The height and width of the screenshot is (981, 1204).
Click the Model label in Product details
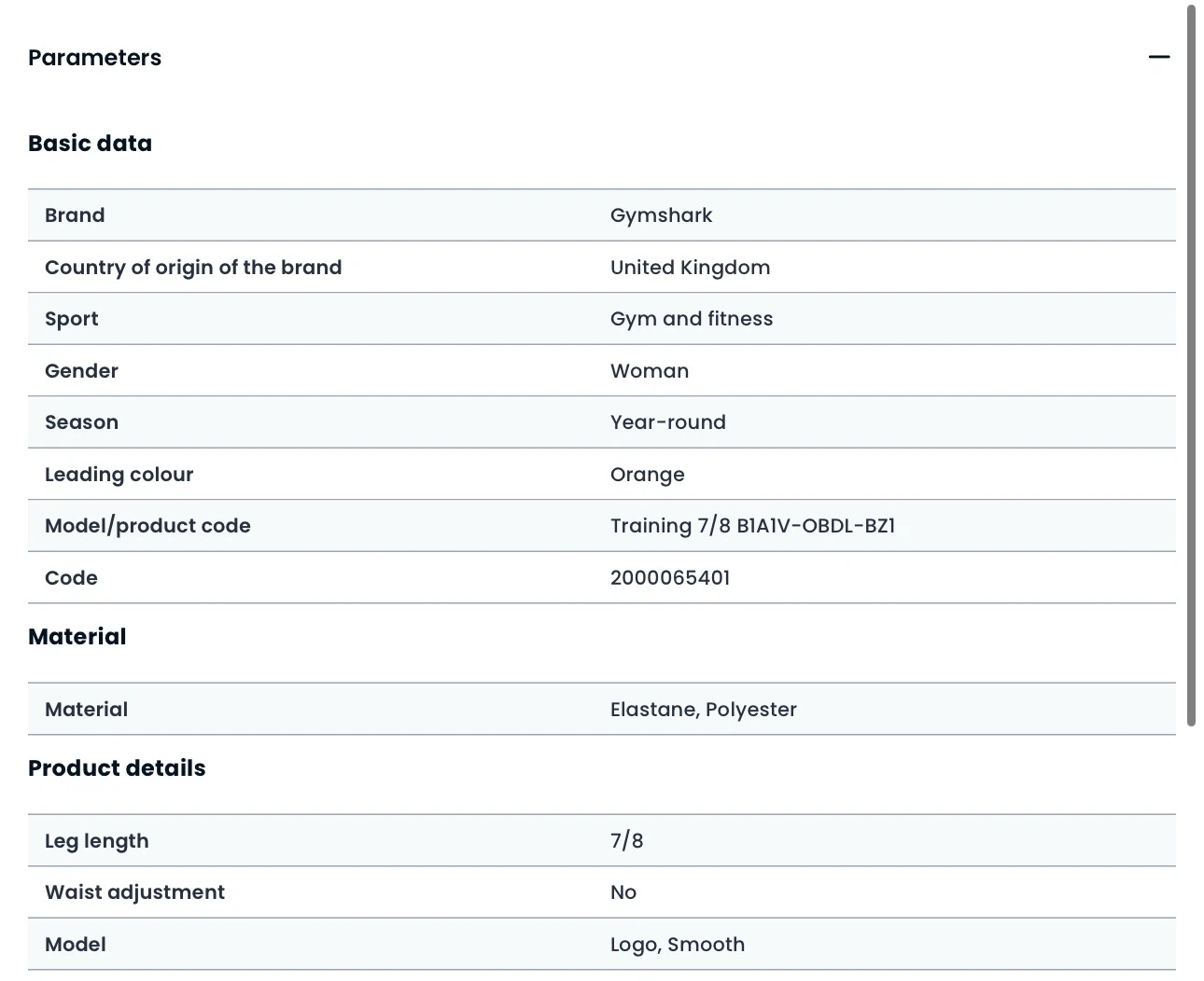point(76,945)
